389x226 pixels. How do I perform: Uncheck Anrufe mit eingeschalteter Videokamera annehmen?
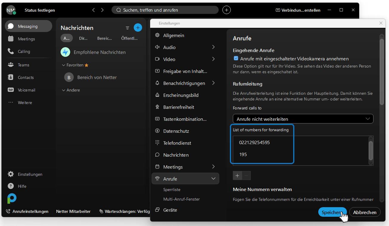(236, 58)
